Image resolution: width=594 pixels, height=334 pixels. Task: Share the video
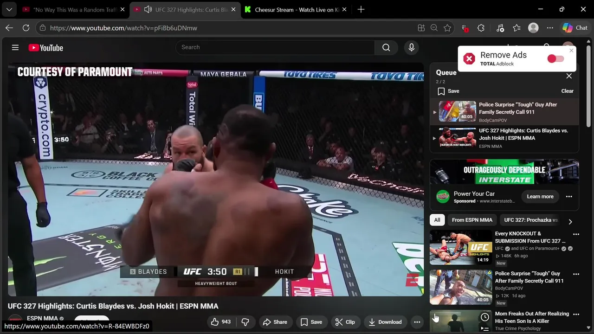[275, 322]
